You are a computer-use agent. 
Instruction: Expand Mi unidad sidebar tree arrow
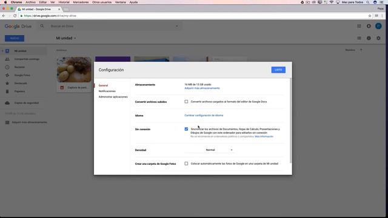point(2,51)
